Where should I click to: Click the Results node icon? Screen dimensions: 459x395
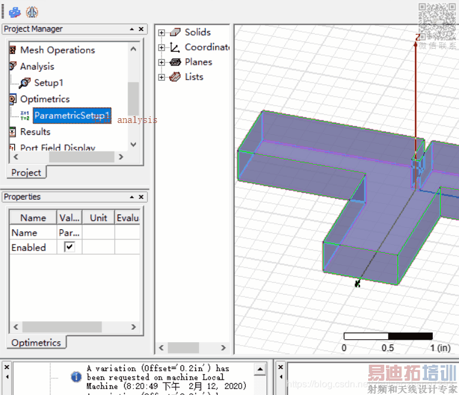coord(12,132)
